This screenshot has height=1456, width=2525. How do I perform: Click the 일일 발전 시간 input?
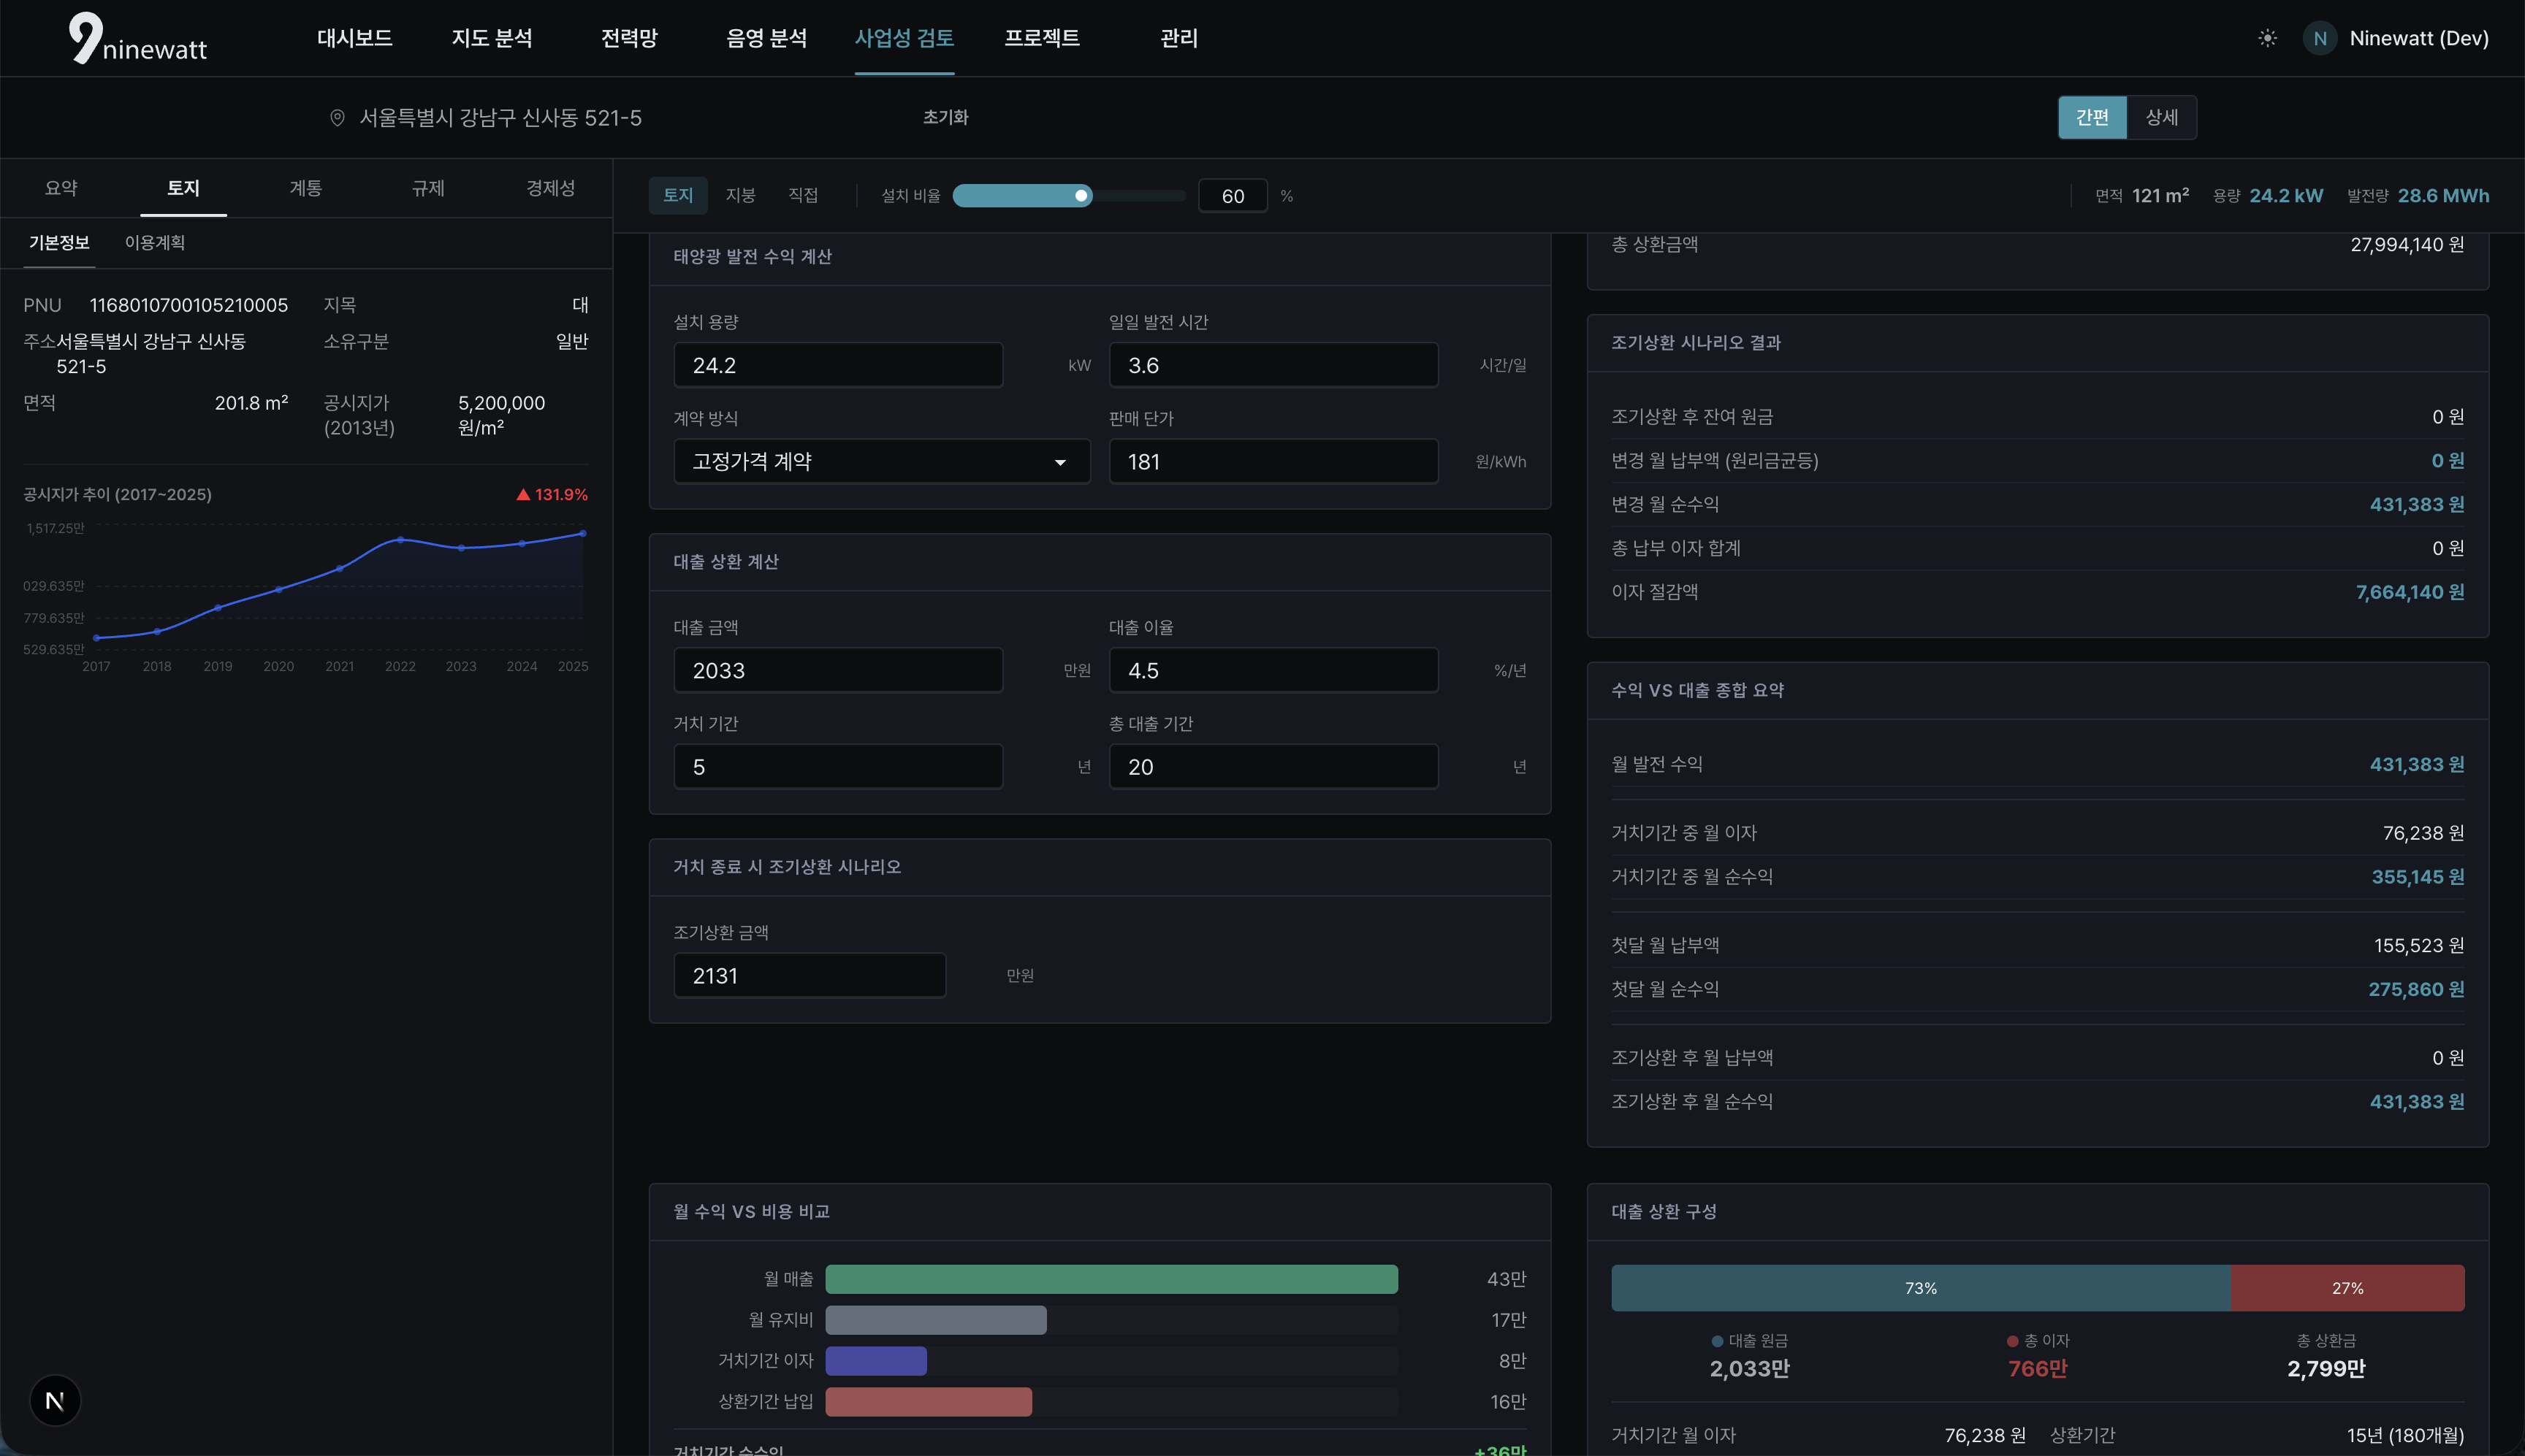[x=1273, y=365]
